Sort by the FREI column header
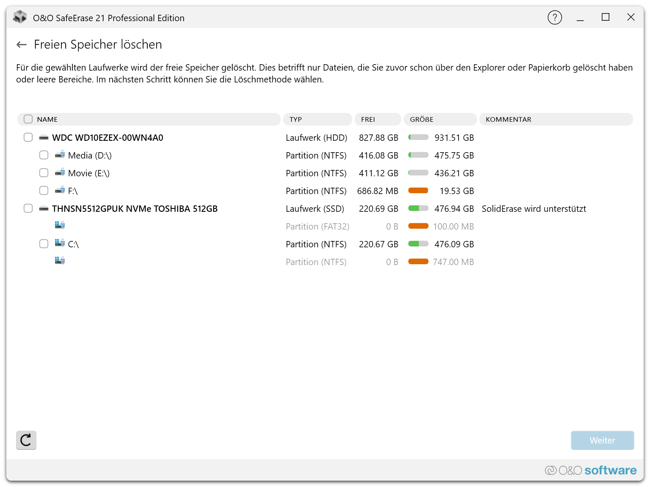 (x=377, y=119)
